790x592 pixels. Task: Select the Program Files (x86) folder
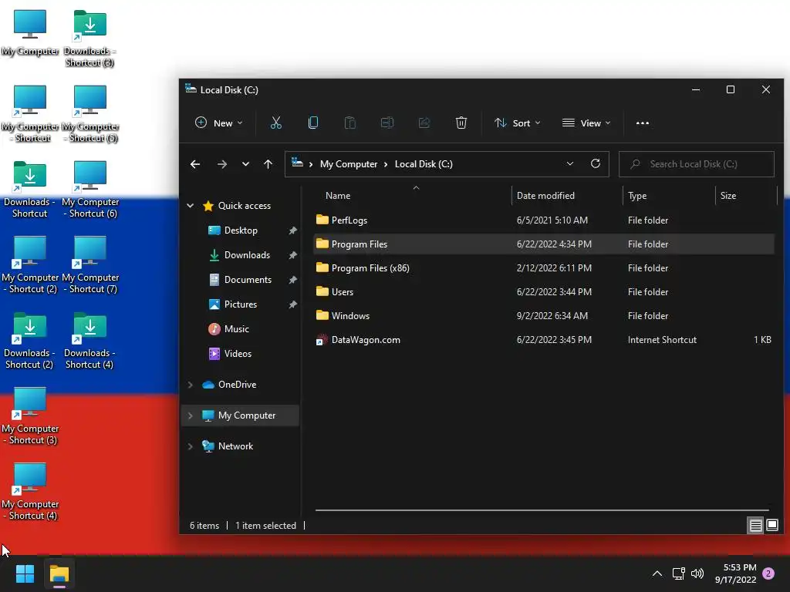click(x=544, y=267)
